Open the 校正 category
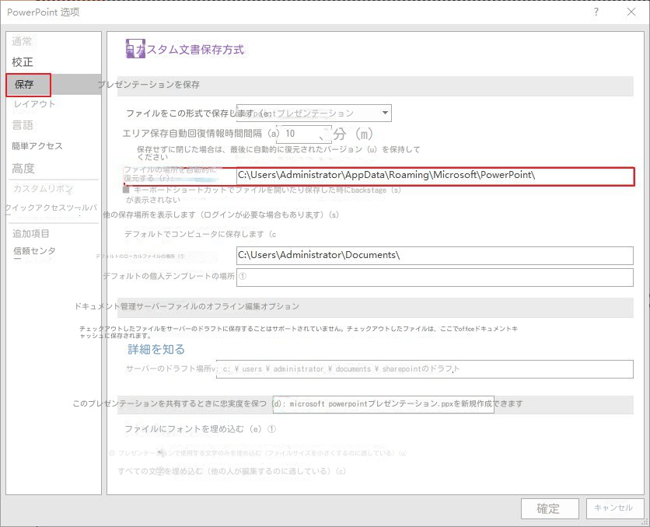Viewport: 650px width, 527px height. (23, 62)
